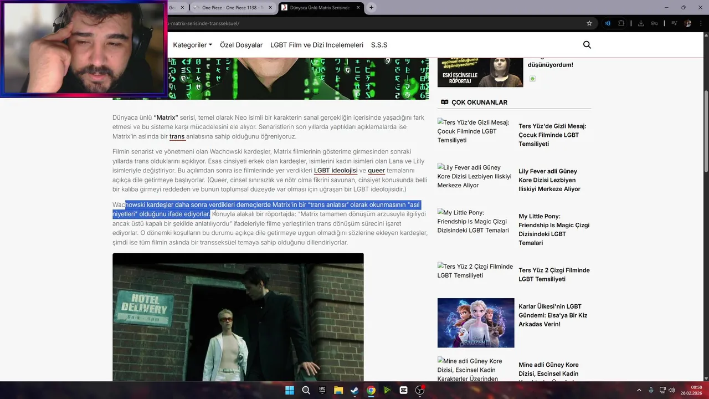Open the Chrome extensions puzzle icon
Screen dimensions: 709x399
coord(621,23)
